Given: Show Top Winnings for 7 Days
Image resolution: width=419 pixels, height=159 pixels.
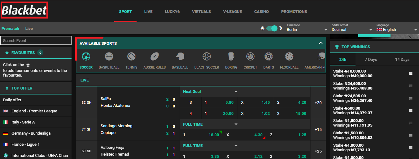Looking at the screenshot, I should point(371,59).
